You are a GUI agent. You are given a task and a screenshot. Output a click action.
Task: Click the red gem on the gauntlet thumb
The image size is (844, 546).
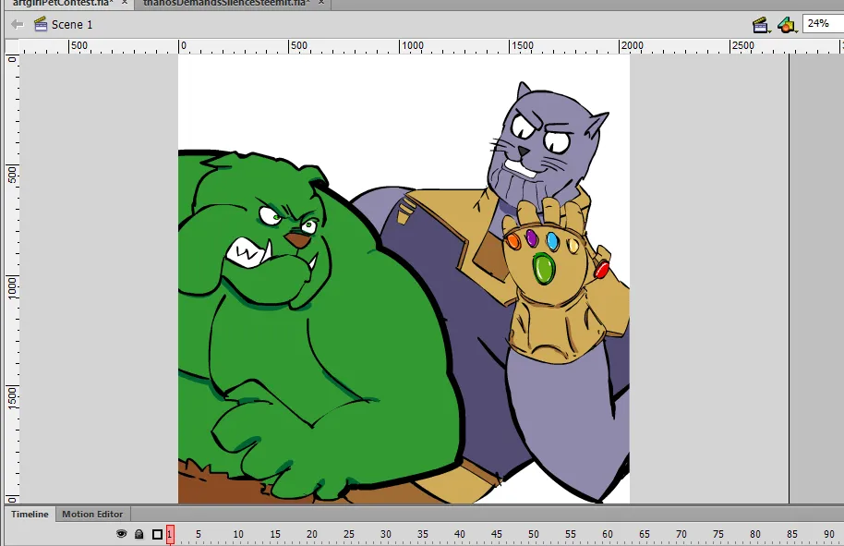pos(601,269)
